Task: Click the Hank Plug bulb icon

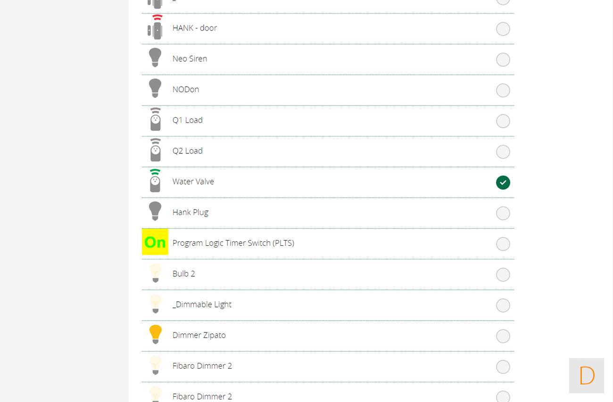Action: (x=155, y=211)
